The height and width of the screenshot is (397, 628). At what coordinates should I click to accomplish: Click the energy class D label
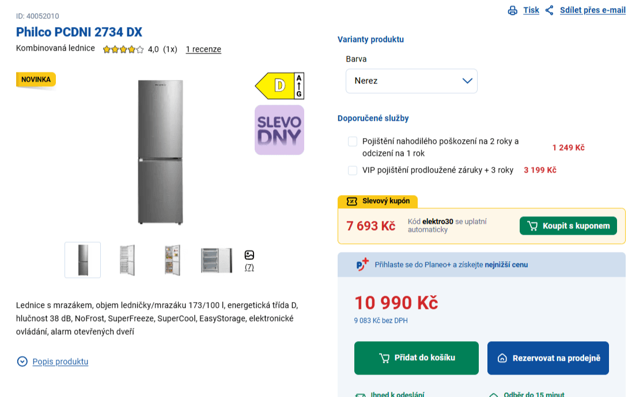(x=279, y=86)
